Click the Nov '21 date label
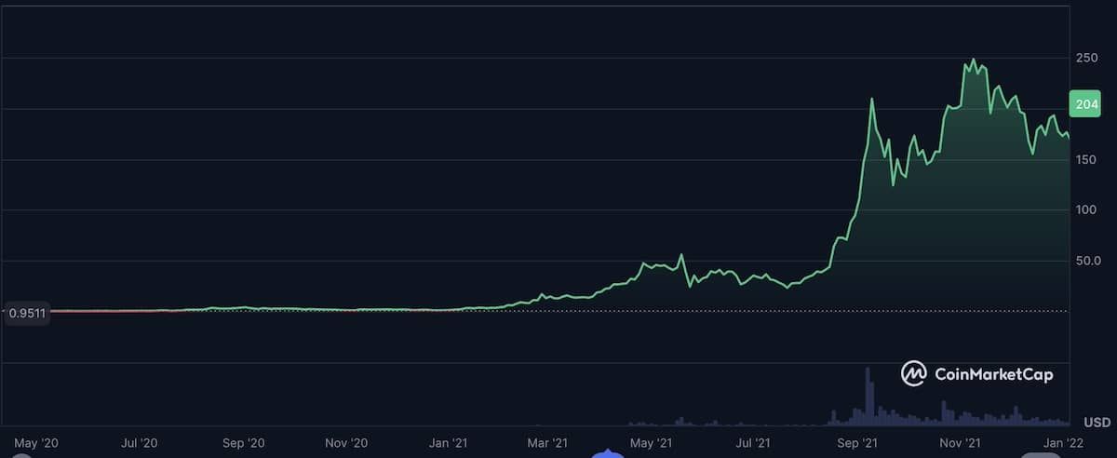 click(960, 443)
